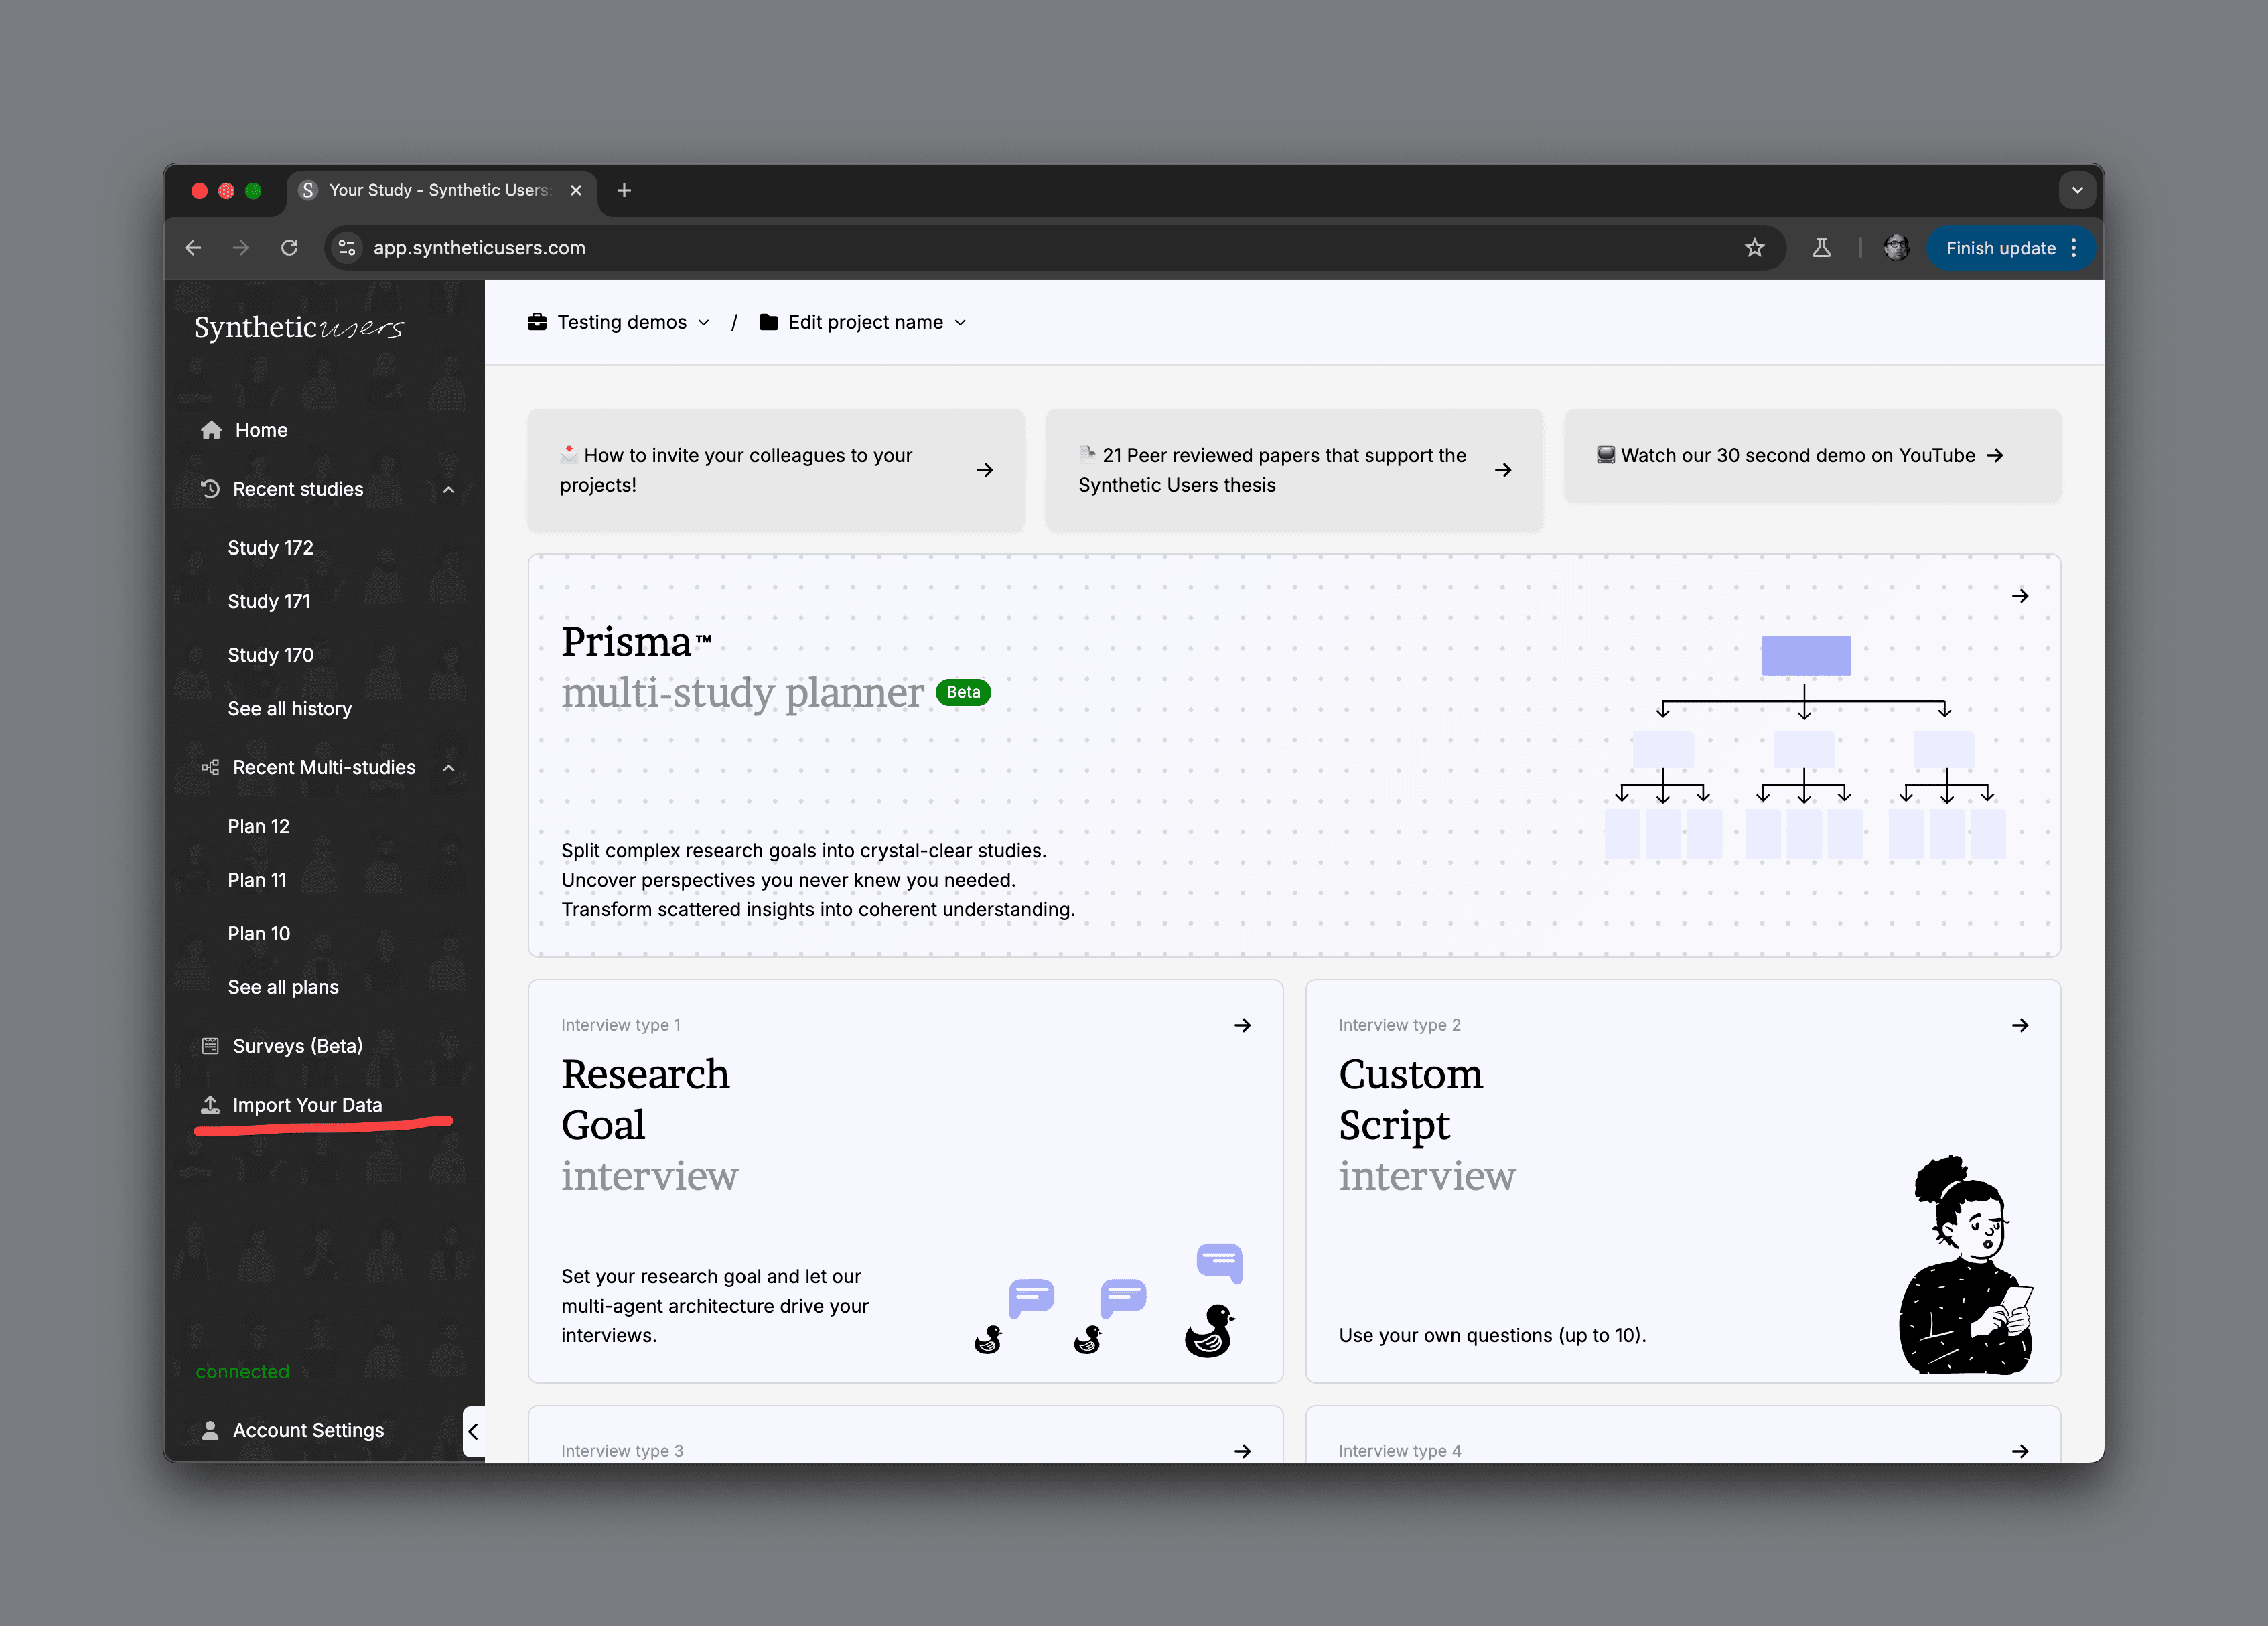Click the browser profile avatar
Viewport: 2268px width, 1626px height.
pyautogui.click(x=1896, y=248)
